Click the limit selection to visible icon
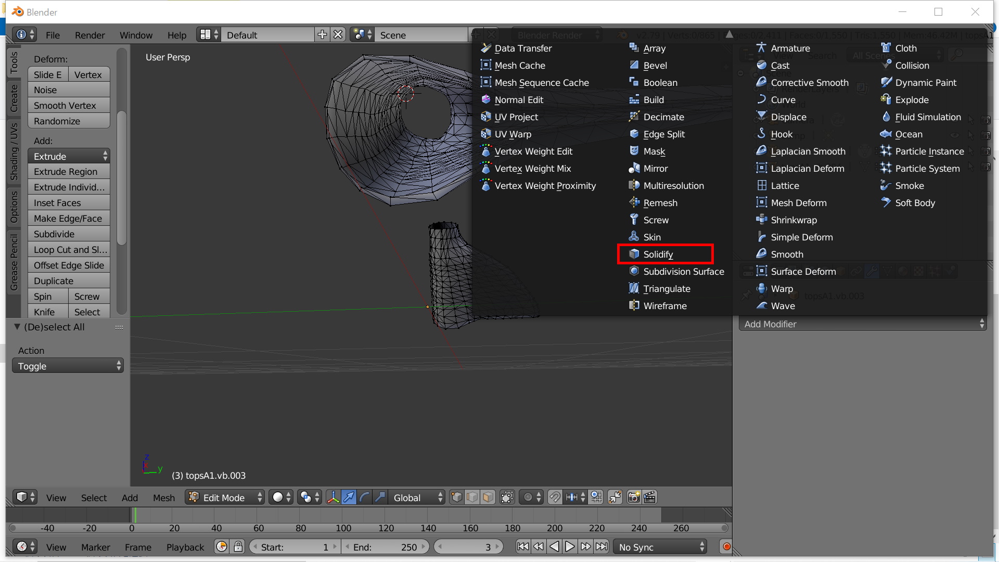This screenshot has height=562, width=999. click(507, 497)
